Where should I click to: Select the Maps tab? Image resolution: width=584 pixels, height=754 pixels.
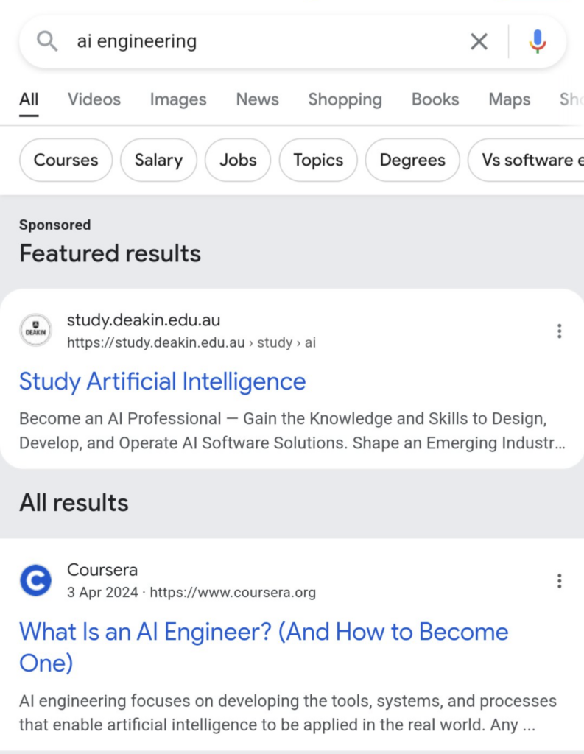(x=510, y=99)
